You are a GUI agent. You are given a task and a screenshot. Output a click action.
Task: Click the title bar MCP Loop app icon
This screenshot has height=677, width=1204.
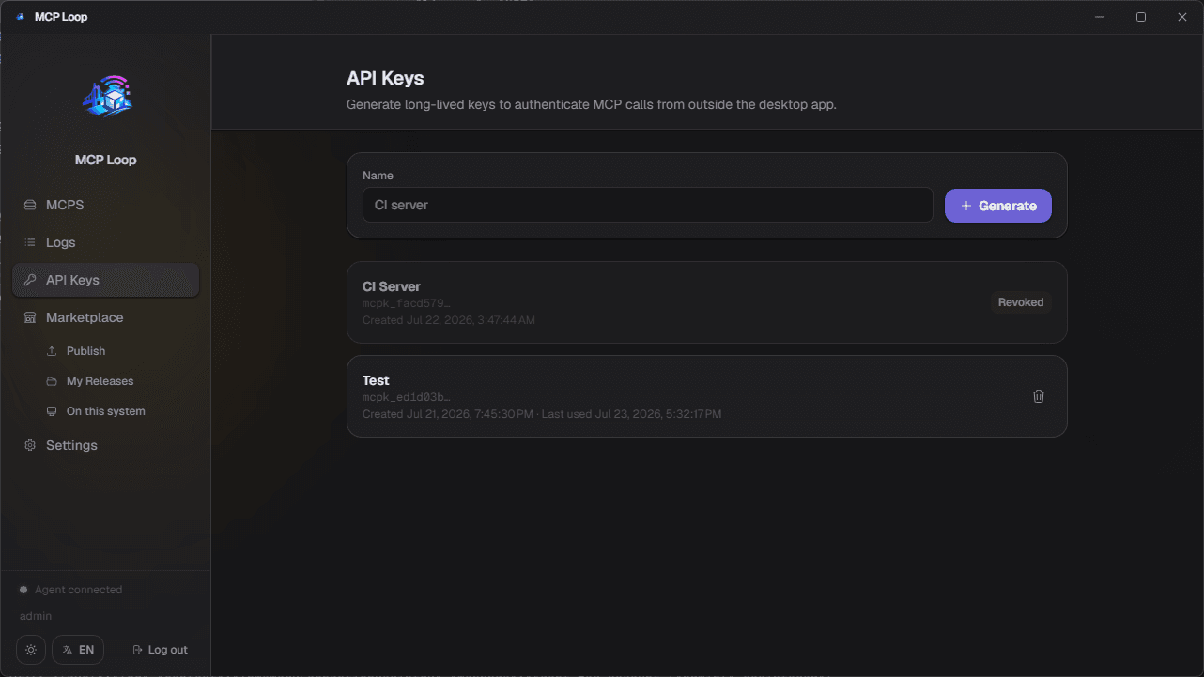coord(21,17)
